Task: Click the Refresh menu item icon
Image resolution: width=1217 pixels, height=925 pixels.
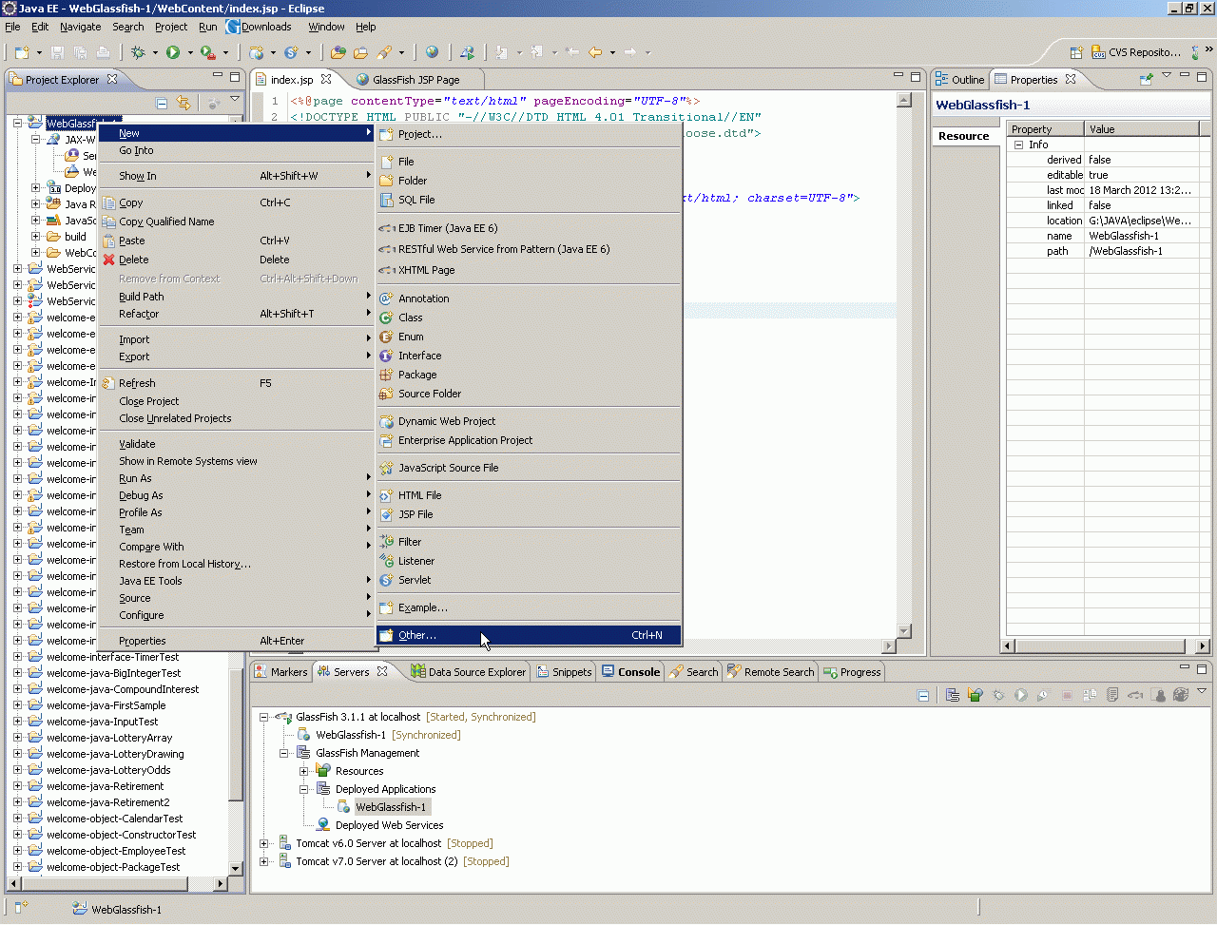Action: pyautogui.click(x=109, y=383)
